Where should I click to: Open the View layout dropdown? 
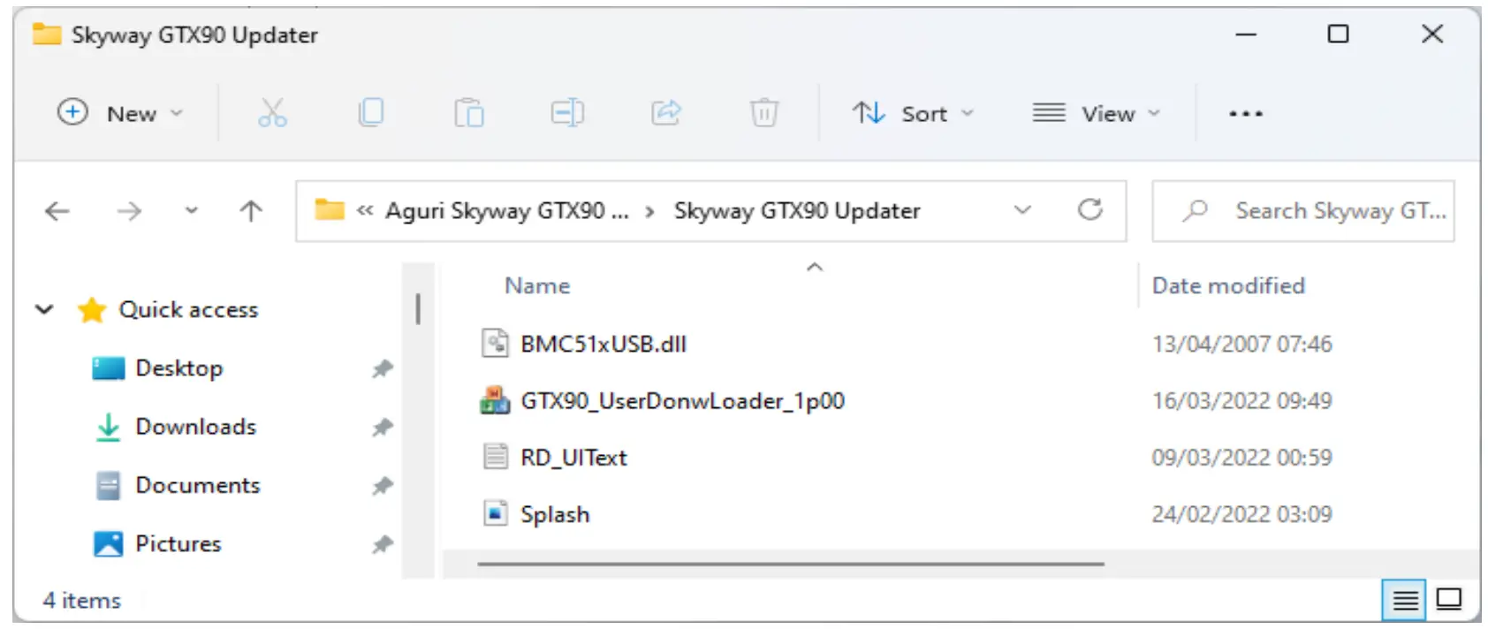(1097, 113)
